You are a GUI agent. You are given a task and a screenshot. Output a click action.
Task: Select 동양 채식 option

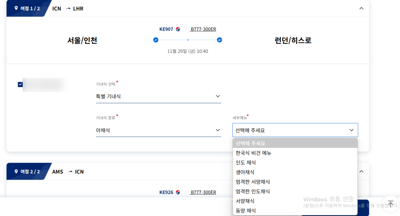click(x=295, y=211)
